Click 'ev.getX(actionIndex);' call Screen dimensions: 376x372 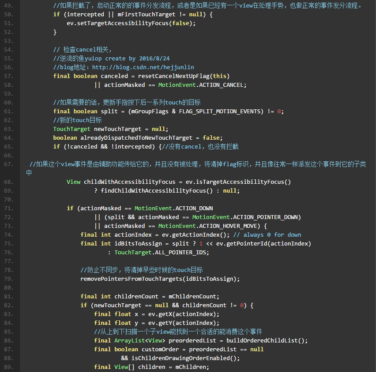point(184,314)
